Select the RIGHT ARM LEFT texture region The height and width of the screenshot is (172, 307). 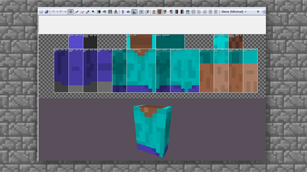(x=207, y=70)
